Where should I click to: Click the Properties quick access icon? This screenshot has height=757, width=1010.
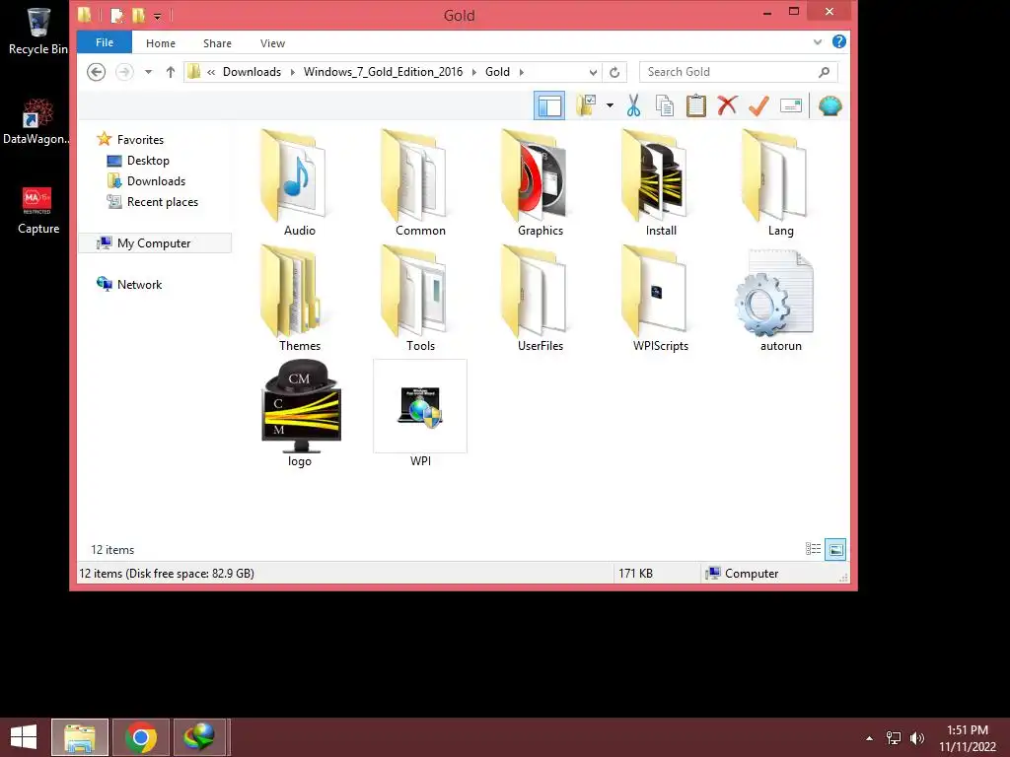tap(117, 15)
